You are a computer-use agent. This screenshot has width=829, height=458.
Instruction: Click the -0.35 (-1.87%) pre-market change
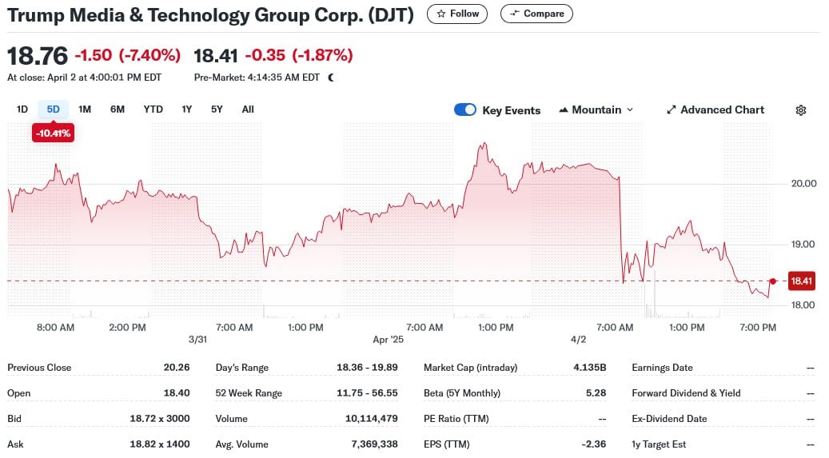tap(299, 55)
